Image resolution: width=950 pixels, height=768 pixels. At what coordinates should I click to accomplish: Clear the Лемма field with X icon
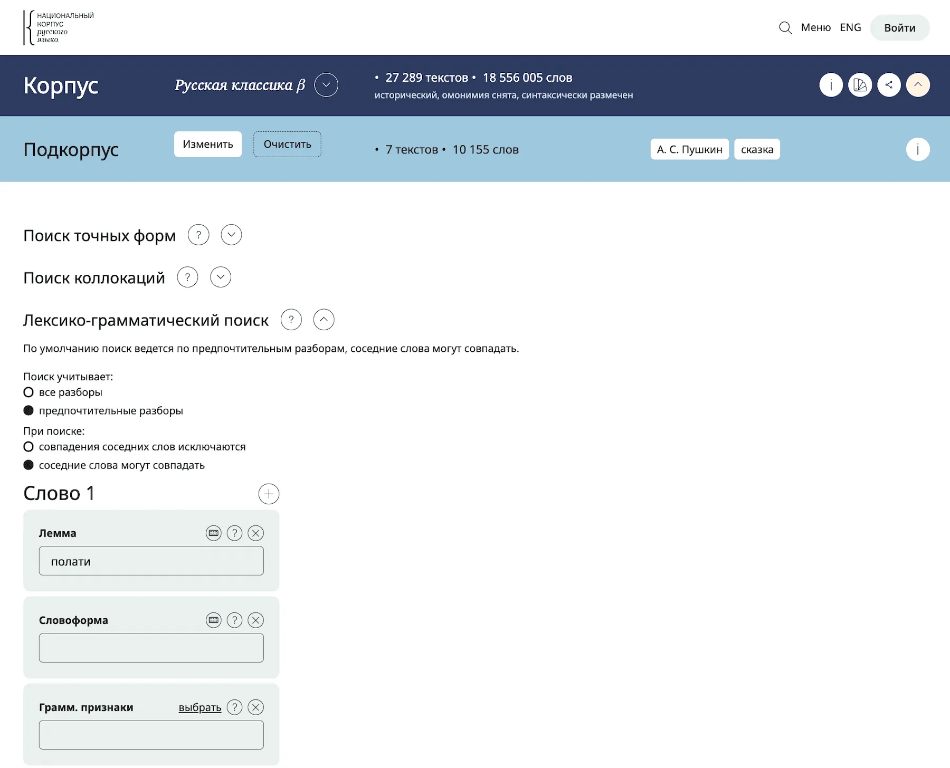[255, 533]
